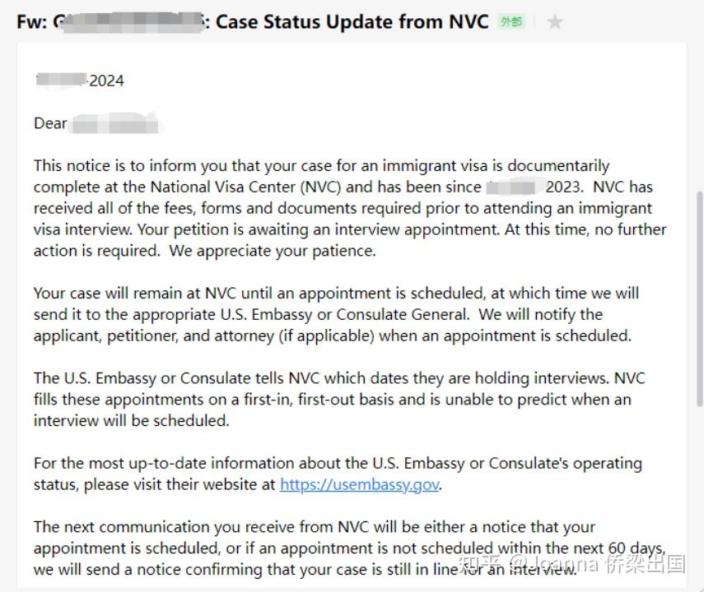Click the 'Fw:' prefix in the subject
The image size is (704, 592).
click(x=31, y=22)
